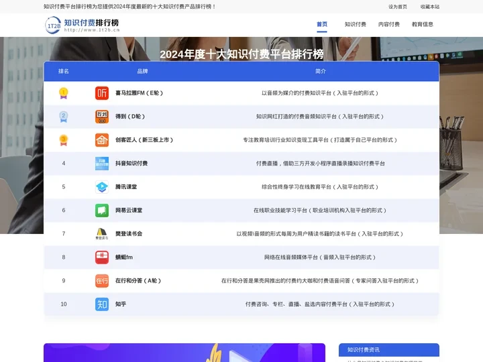Click rank number 6

tap(64, 210)
